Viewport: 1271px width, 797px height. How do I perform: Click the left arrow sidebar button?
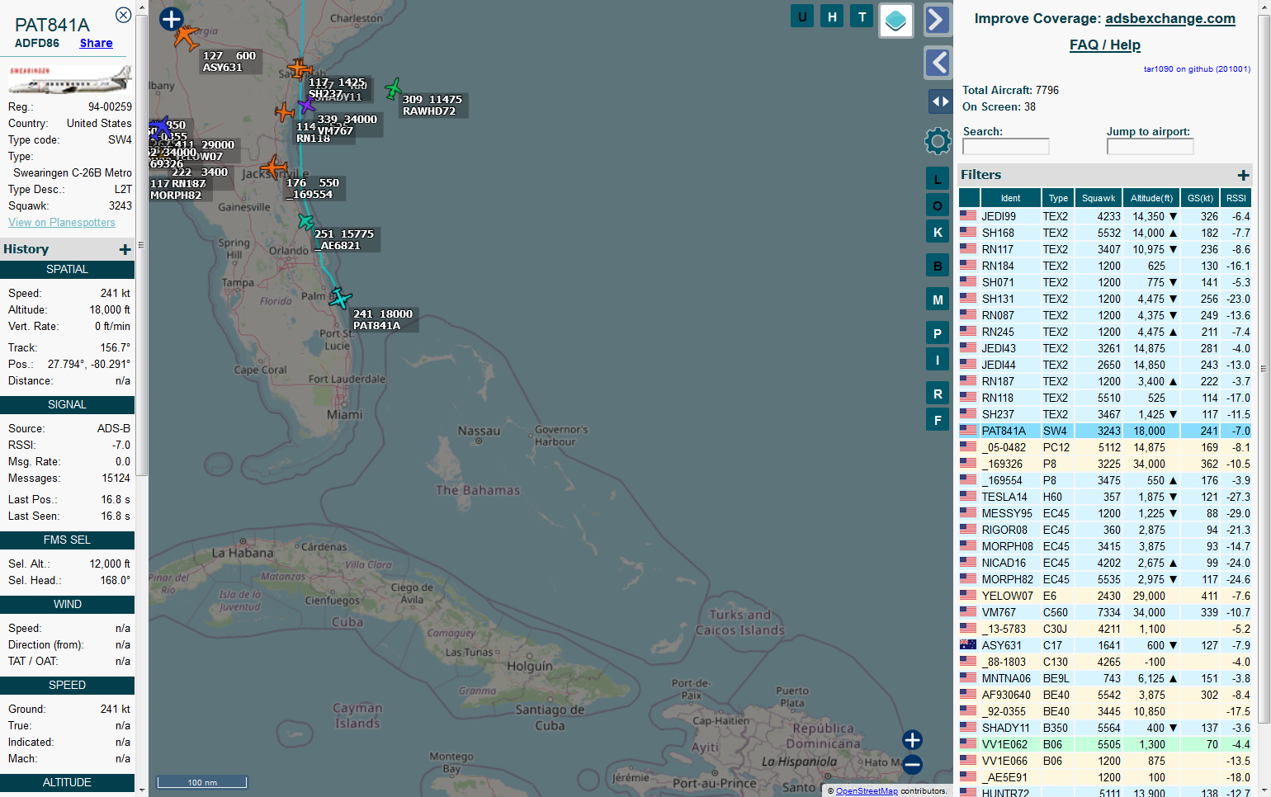[938, 63]
